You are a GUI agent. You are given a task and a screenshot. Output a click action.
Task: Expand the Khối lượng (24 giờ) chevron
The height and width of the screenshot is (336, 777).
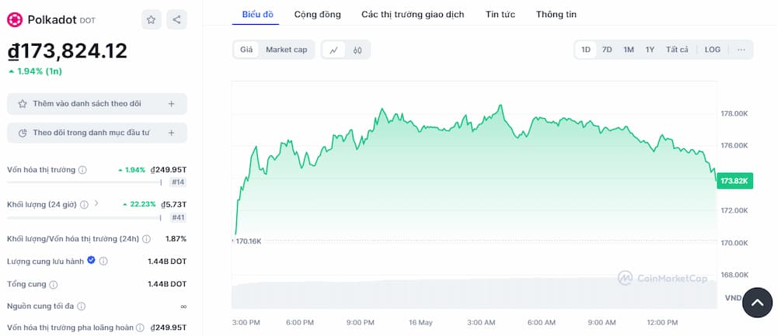pos(96,204)
